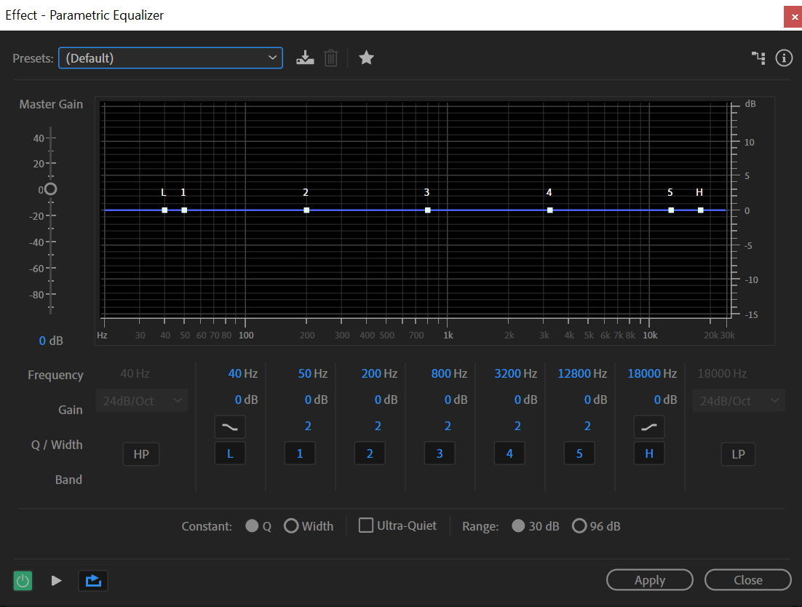Image resolution: width=802 pixels, height=607 pixels.
Task: Select control point 3 on the graph
Action: [x=428, y=210]
